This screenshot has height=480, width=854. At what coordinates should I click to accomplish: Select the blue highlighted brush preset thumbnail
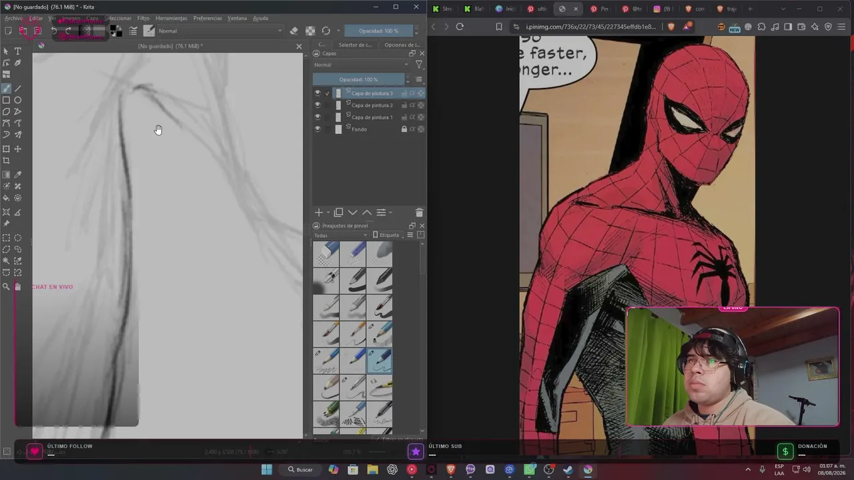pos(380,361)
